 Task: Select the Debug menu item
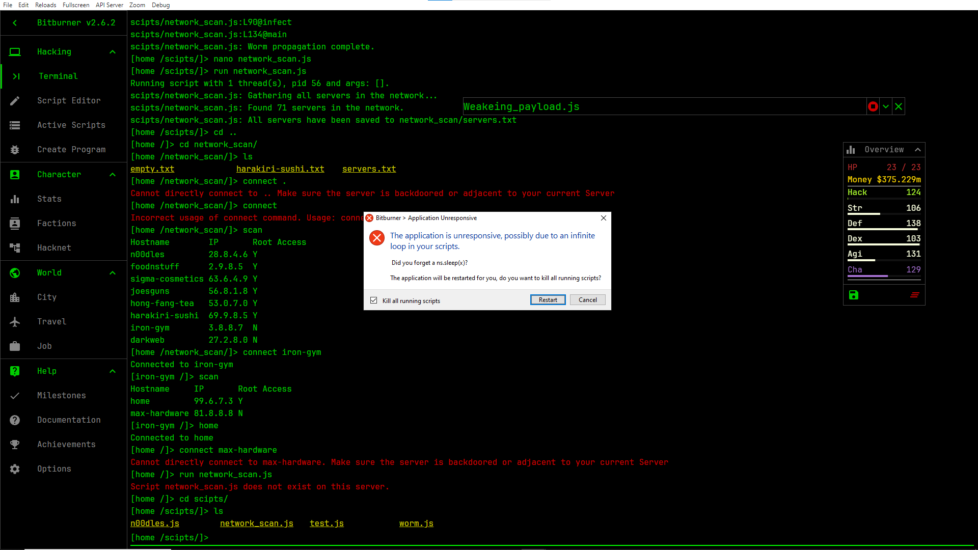pyautogui.click(x=160, y=6)
